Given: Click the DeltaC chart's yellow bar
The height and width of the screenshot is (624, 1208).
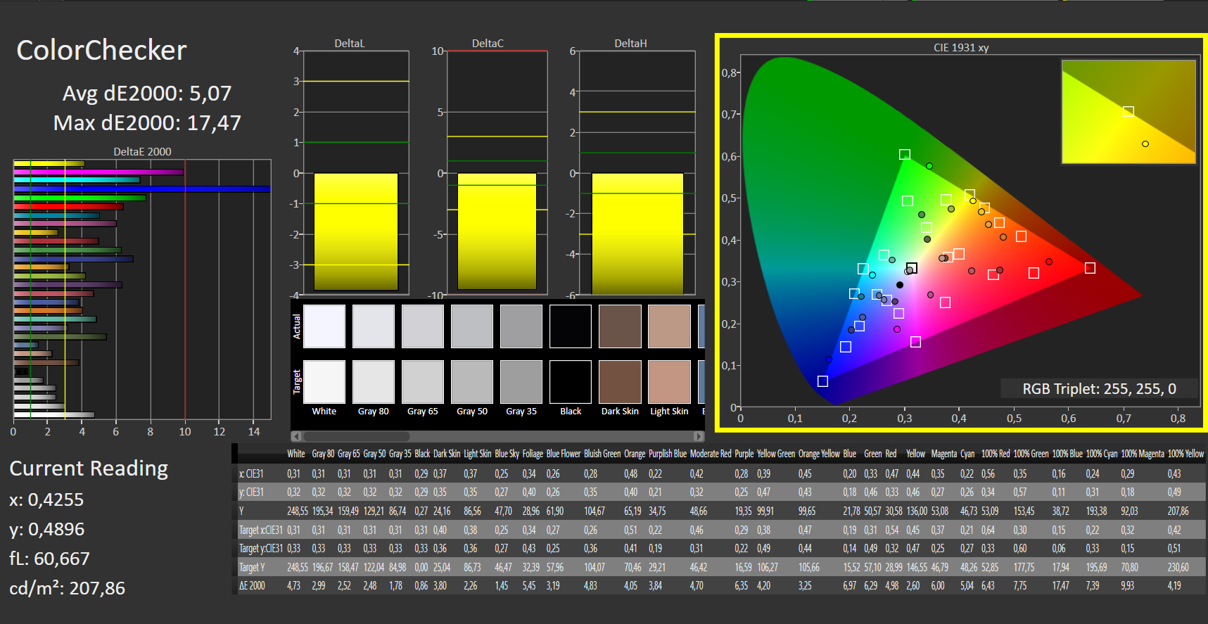Looking at the screenshot, I should (x=497, y=231).
